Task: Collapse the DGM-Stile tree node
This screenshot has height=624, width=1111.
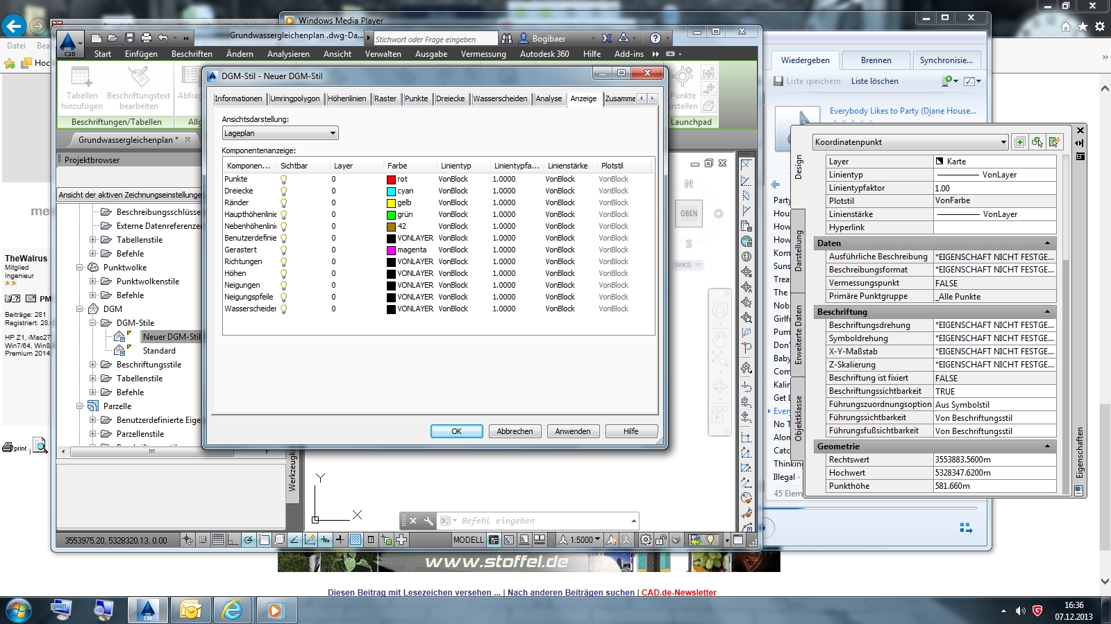Action: click(x=93, y=323)
